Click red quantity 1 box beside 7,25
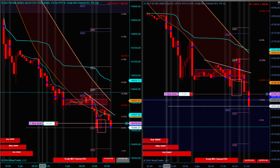280x168 pixels. click(x=191, y=94)
